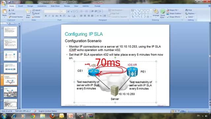Open the Arrange menu

[156, 13]
